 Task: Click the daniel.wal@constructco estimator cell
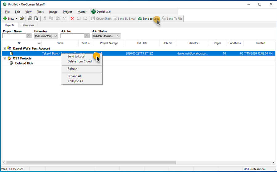(x=193, y=53)
